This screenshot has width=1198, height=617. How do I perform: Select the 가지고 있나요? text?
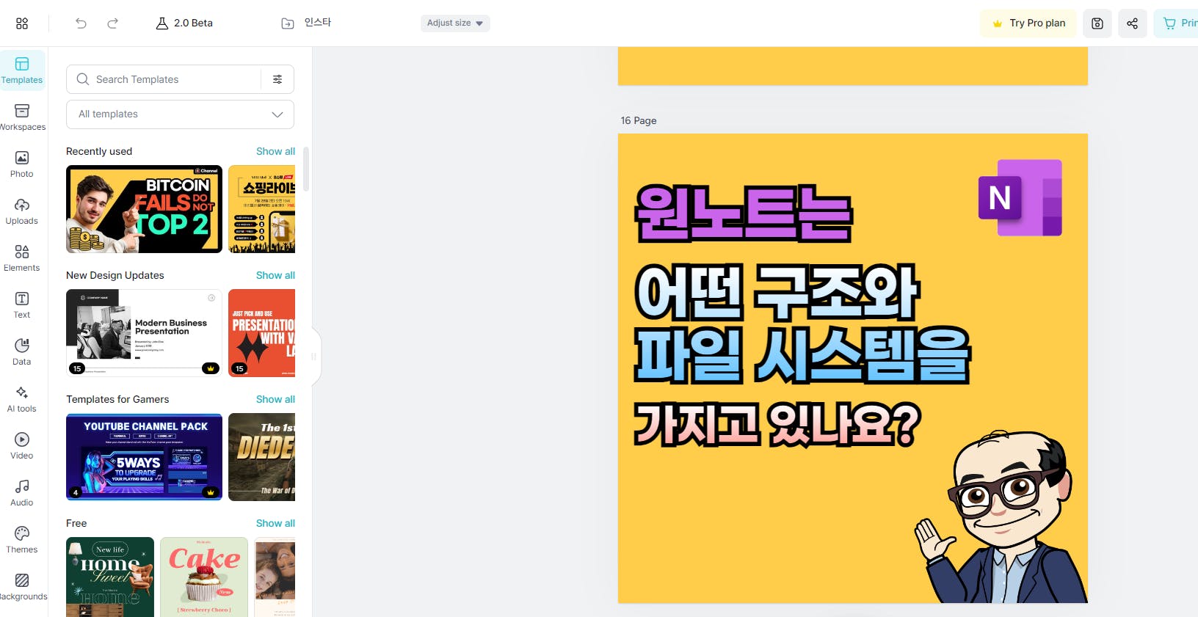click(x=777, y=425)
